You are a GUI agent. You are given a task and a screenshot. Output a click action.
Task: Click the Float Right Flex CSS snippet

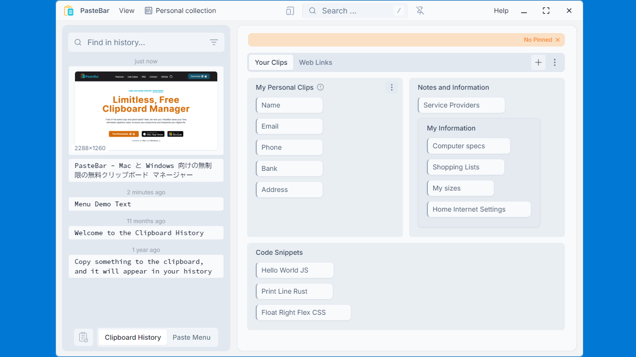(303, 312)
